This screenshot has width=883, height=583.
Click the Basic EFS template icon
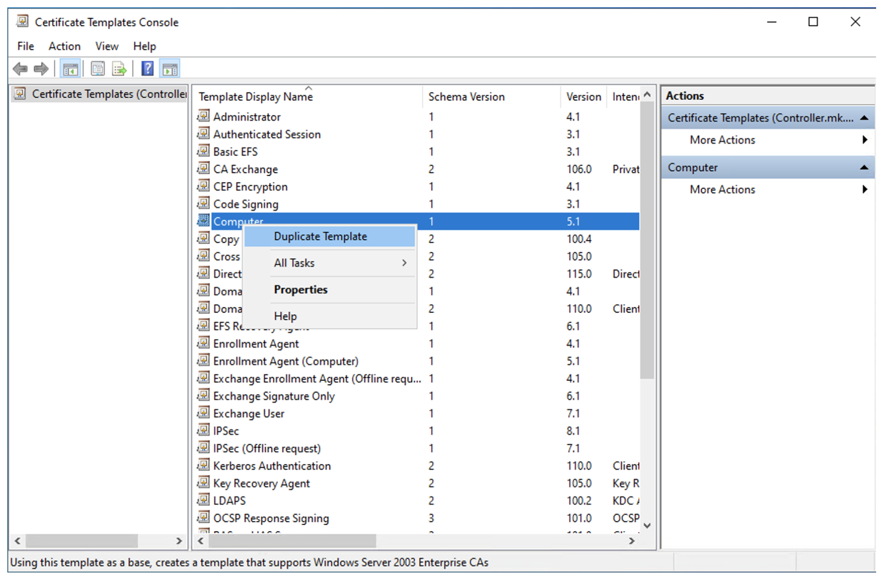click(x=203, y=151)
